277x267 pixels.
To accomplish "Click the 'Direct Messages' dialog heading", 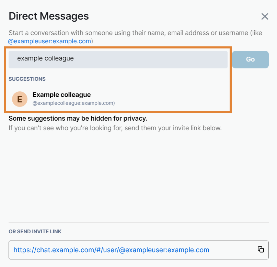I will pyautogui.click(x=49, y=16).
